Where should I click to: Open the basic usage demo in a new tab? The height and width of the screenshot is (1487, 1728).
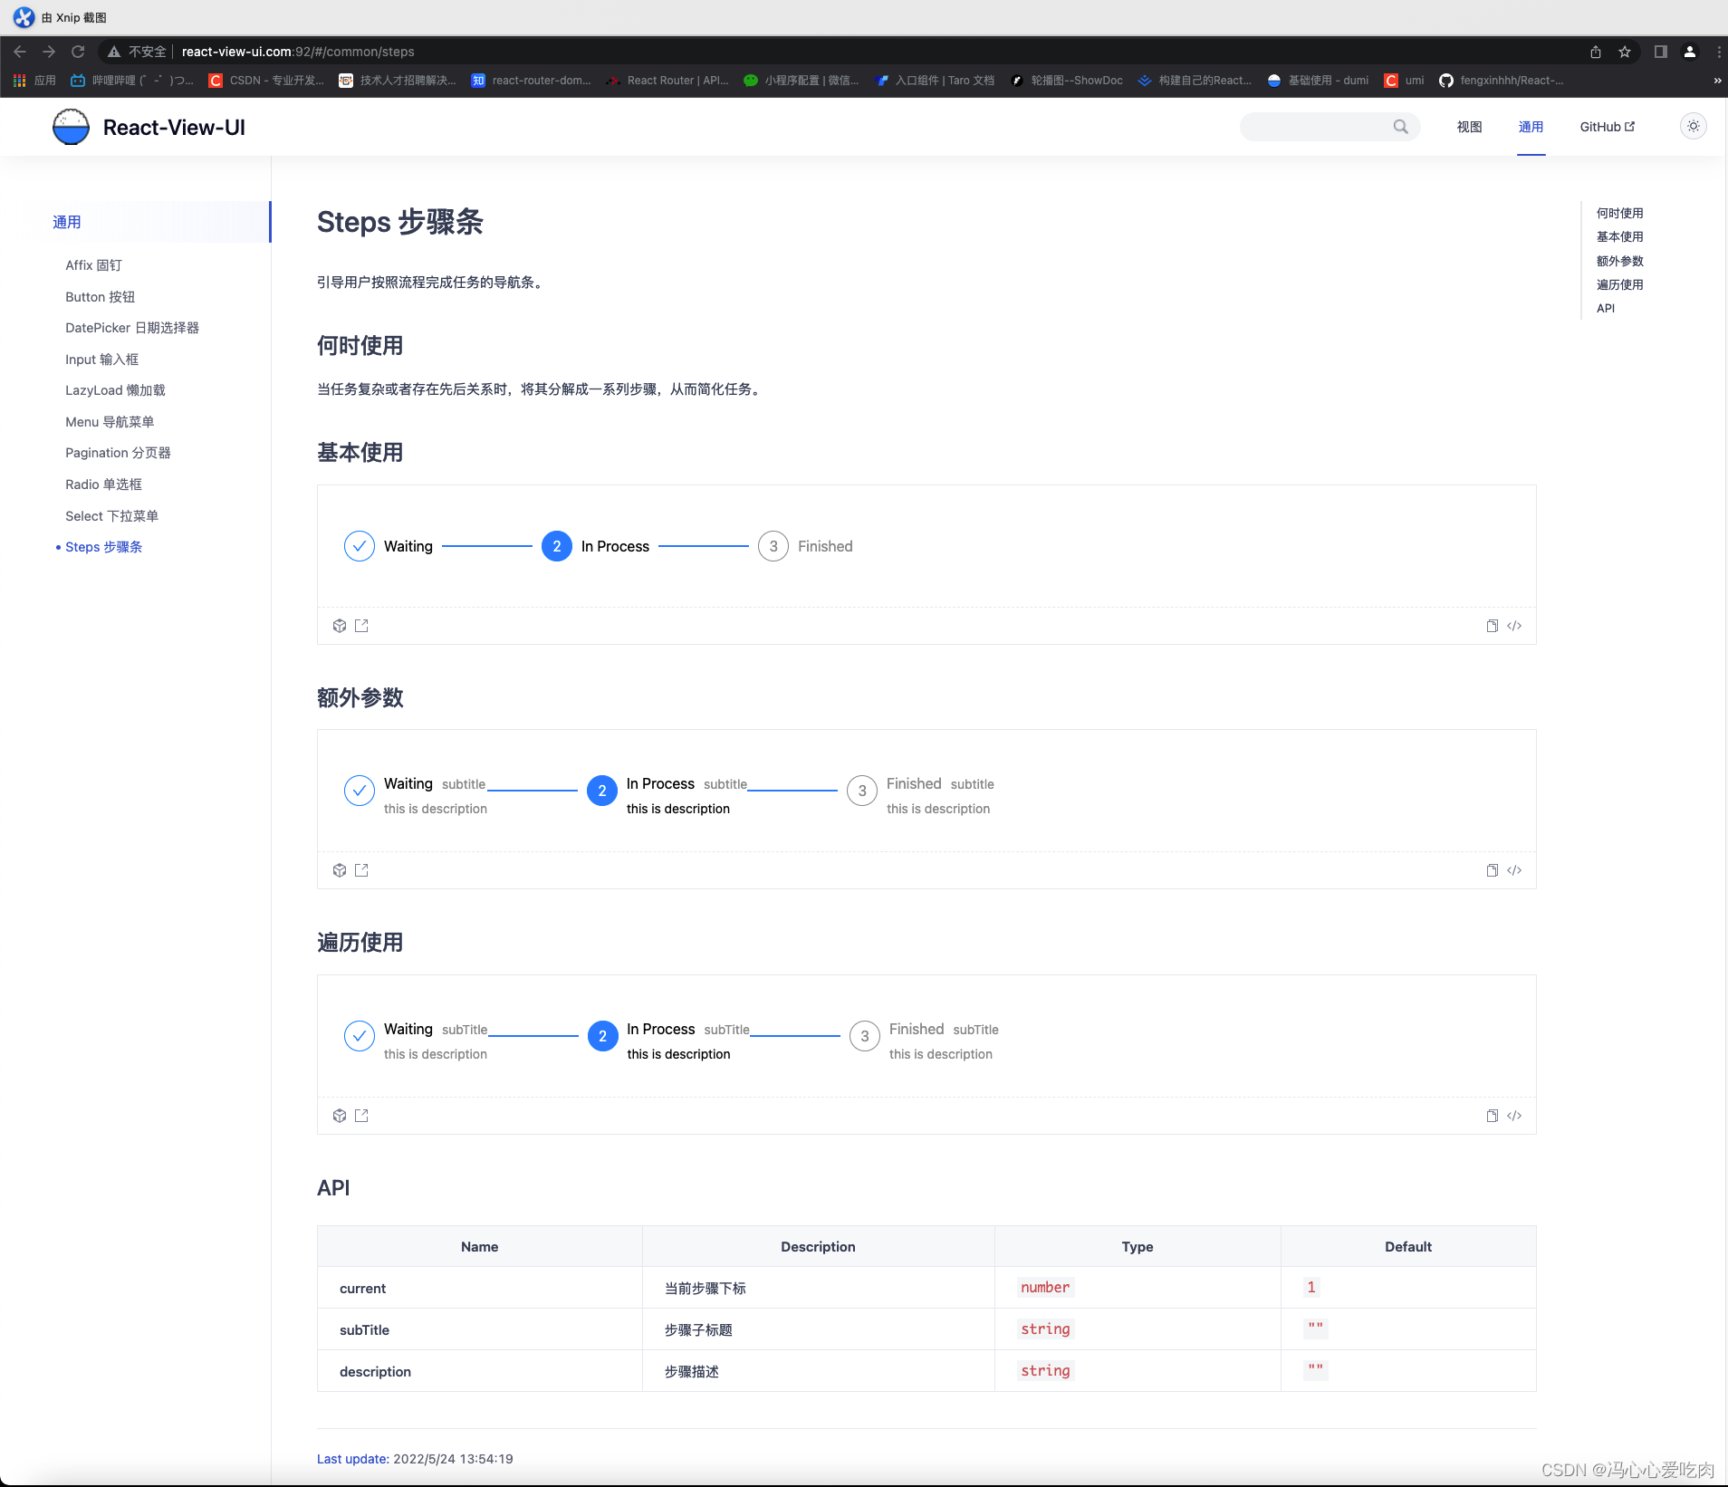(x=361, y=626)
